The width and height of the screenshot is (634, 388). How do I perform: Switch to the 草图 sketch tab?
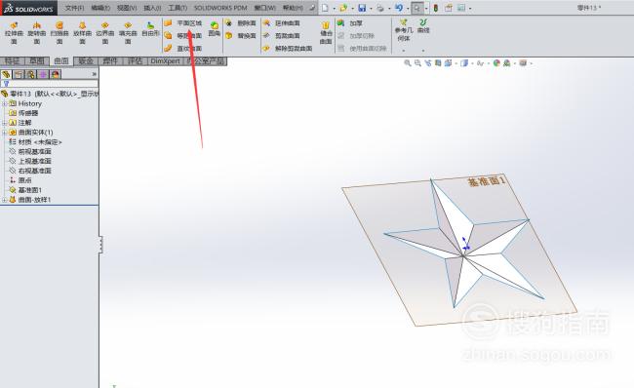37,61
